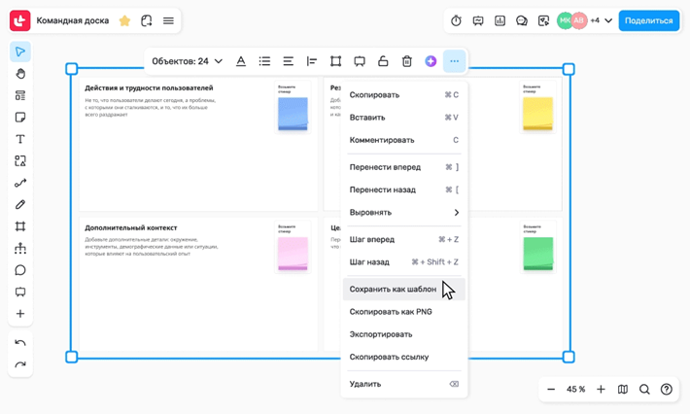Open the text alignment options
Viewport: 690px width, 414px height.
click(289, 61)
